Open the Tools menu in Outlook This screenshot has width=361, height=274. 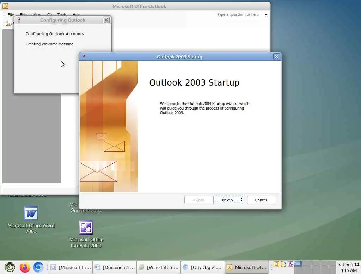(62, 14)
